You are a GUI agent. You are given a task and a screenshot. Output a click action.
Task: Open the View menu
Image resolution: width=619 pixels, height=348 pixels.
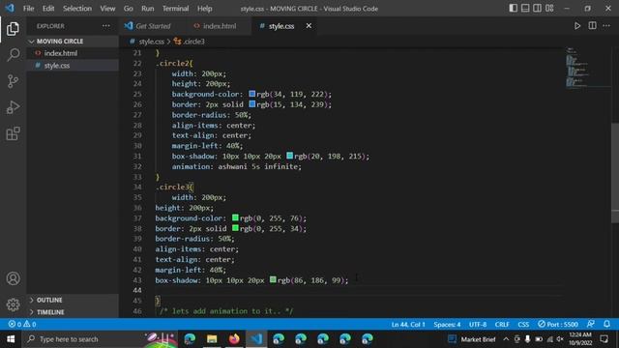(107, 9)
